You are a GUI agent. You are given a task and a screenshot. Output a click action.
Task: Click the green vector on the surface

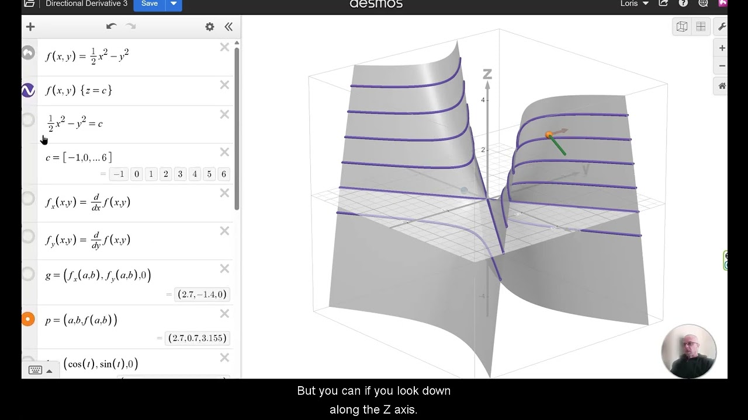557,146
